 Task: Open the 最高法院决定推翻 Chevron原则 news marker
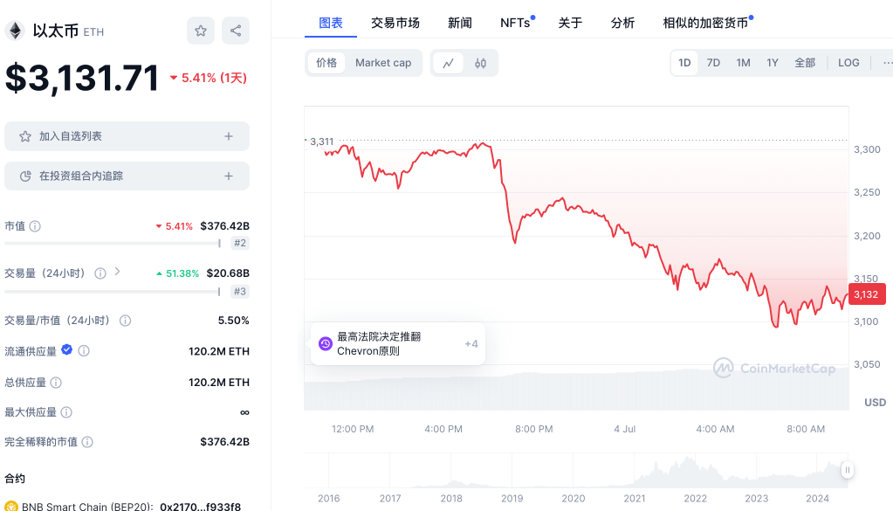click(380, 344)
